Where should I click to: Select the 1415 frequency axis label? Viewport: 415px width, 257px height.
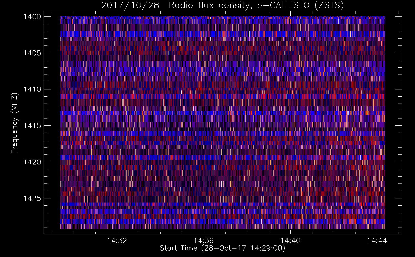32,126
